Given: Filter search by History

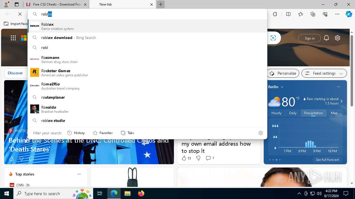Looking at the screenshot, I should pos(76,133).
